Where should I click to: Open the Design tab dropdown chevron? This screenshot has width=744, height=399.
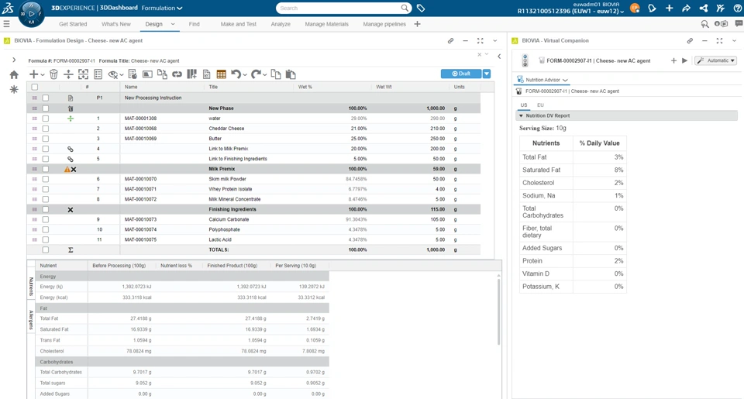click(173, 24)
